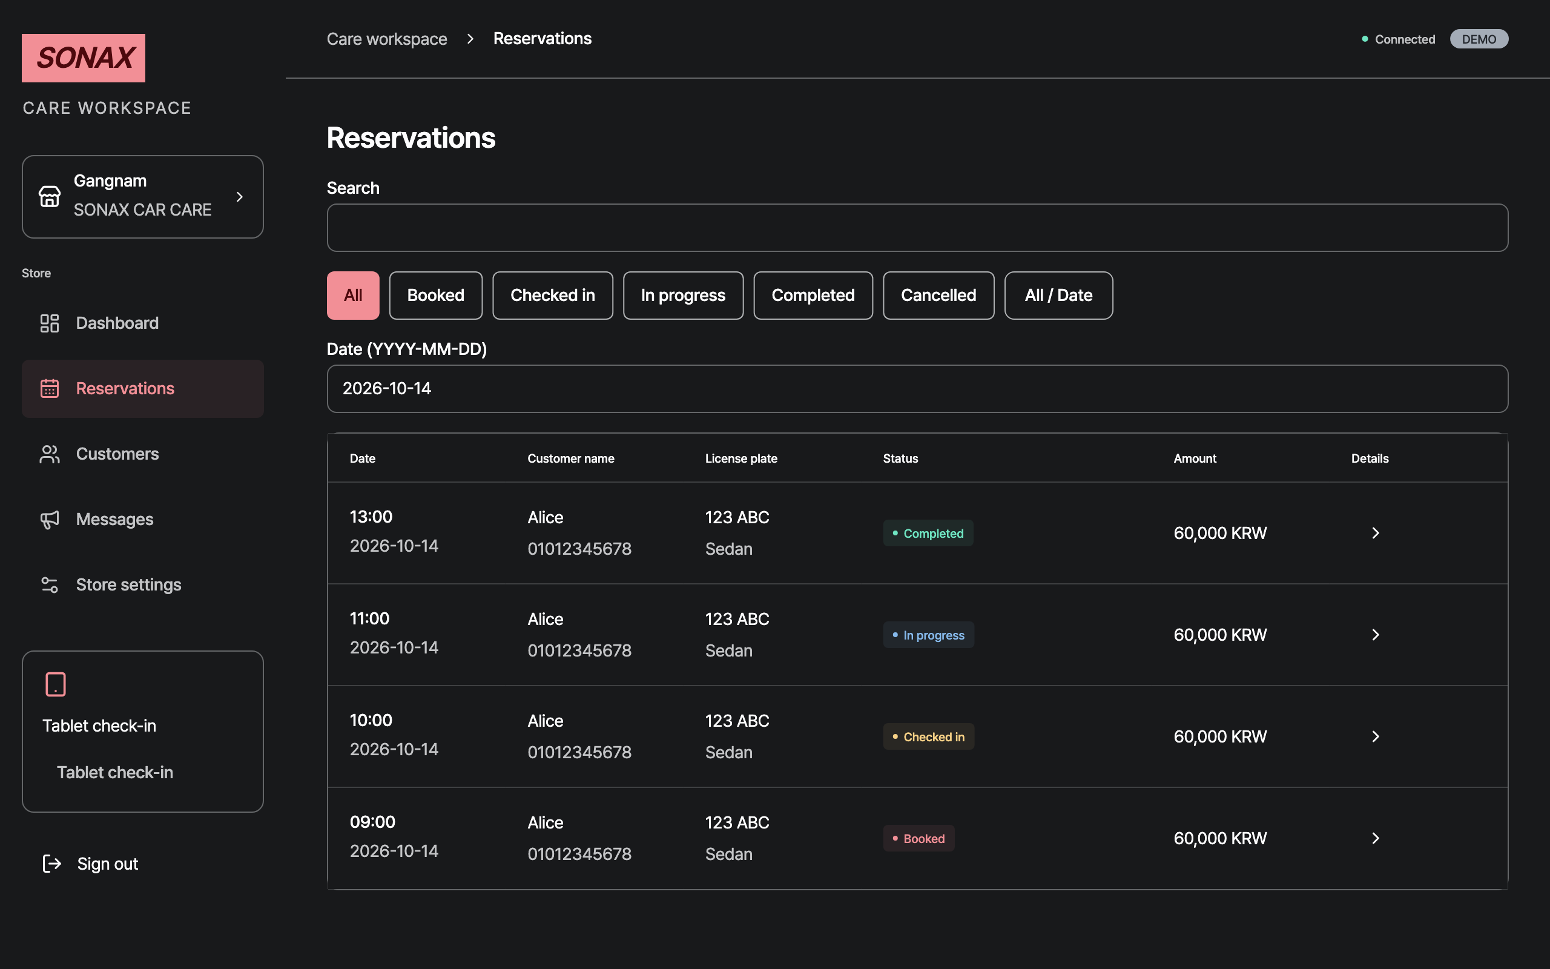Click the Sign out arrow icon
1550x969 pixels.
pyautogui.click(x=52, y=863)
